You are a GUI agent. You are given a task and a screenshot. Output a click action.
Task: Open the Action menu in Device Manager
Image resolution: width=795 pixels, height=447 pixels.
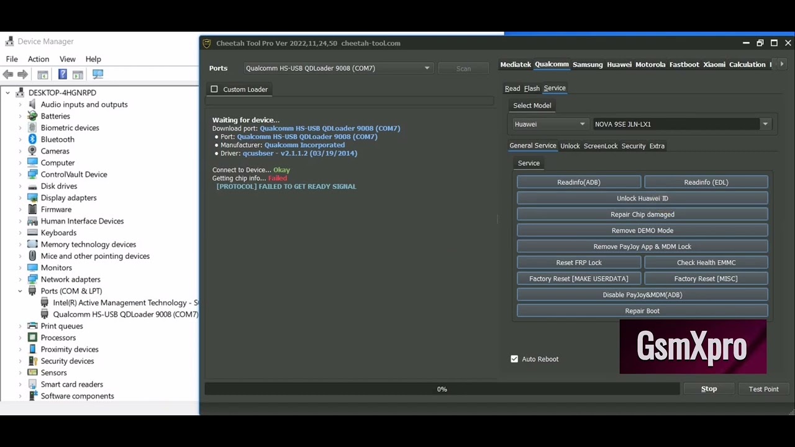click(39, 59)
